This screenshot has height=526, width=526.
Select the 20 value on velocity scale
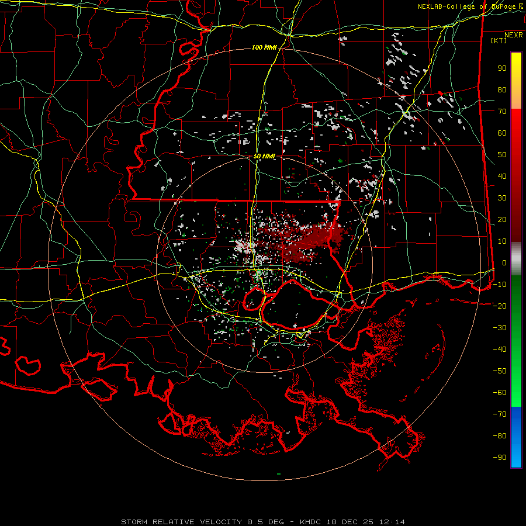point(502,219)
